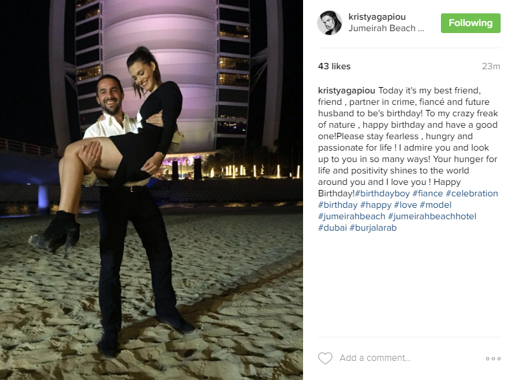Open the kristyagapiou username in the header
Viewport: 514px width, 380px height.
377,17
